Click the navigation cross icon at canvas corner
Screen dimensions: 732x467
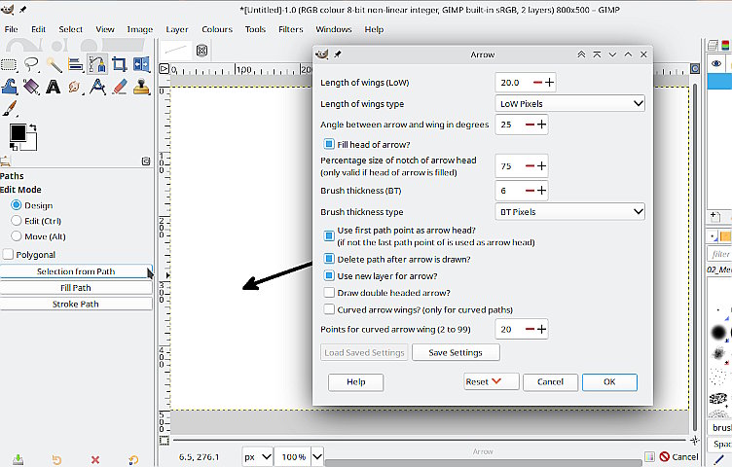[695, 440]
